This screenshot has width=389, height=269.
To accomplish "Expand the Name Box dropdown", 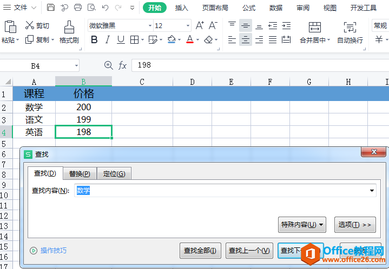I will pyautogui.click(x=76, y=66).
